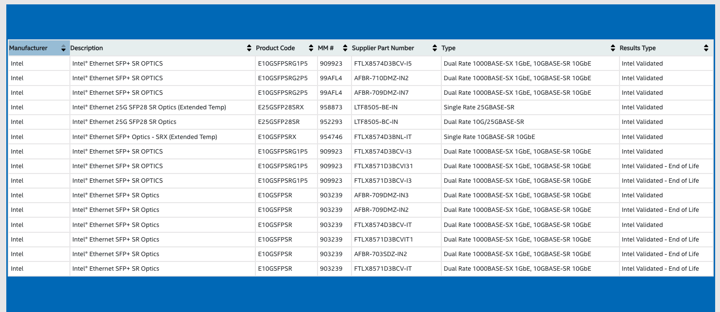Screen dimensions: 720x312
Task: Select SR OPTICS description in FTLX8574D3BCV-I3 row
Action: pos(117,151)
